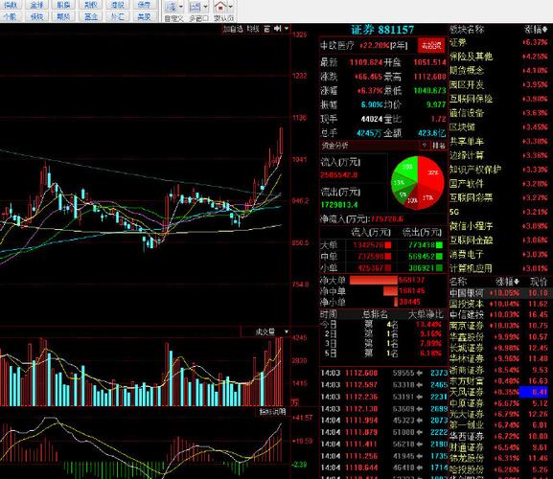Viewport: 553px width, 479px height.
Task: Click the 自定义 custom layout icon
Action: coord(172,7)
